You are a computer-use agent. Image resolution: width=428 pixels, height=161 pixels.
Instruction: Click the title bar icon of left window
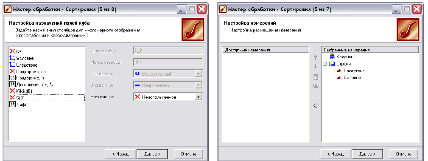[8, 9]
